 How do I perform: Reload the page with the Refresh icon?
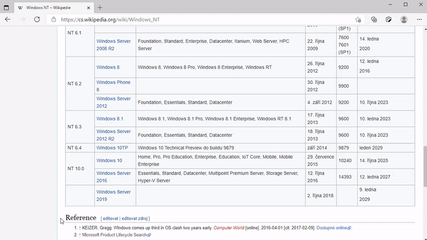(37, 19)
